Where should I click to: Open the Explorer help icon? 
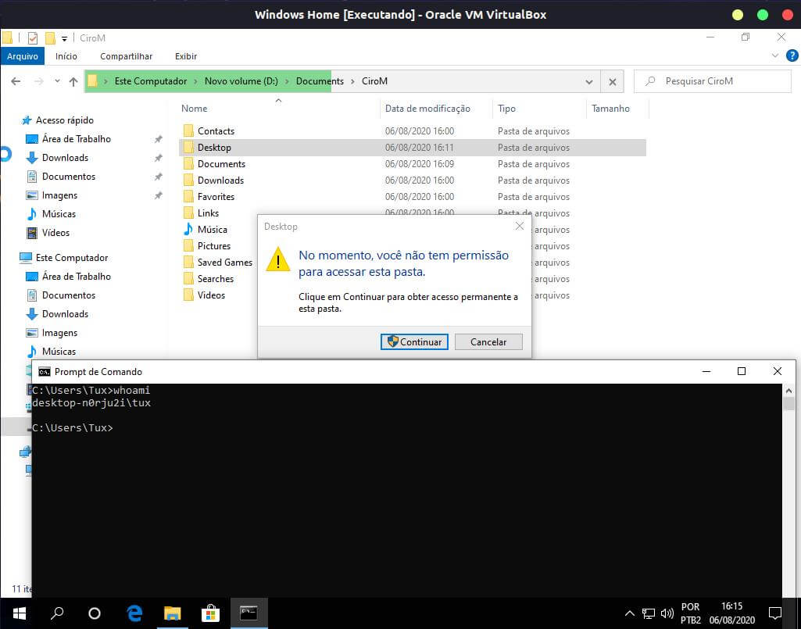tap(792, 55)
